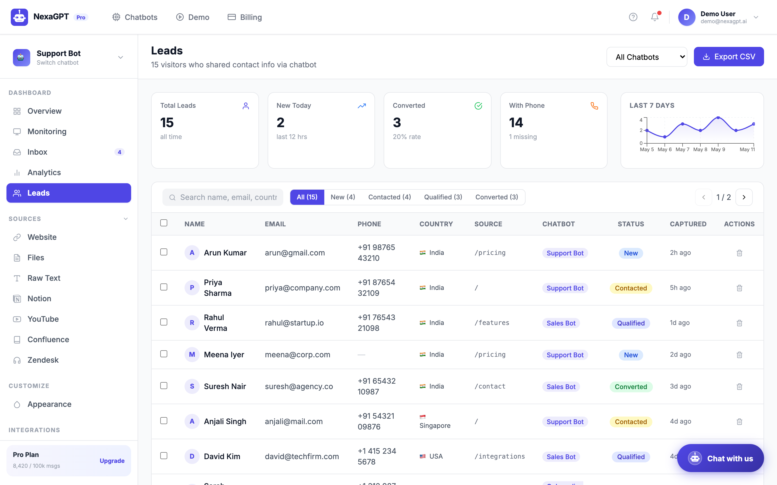Toggle the select-all leads checkbox

pos(164,223)
